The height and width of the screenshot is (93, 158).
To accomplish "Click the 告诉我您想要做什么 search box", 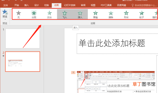I will [x=144, y=5].
